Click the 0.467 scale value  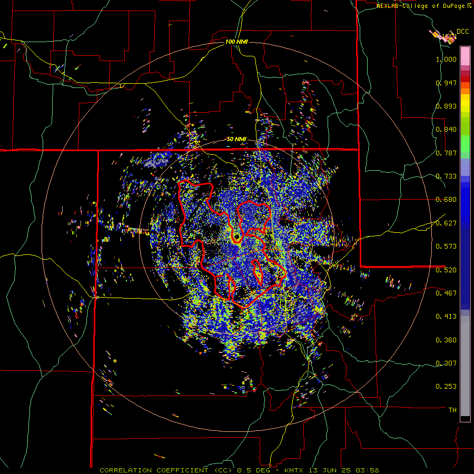click(446, 293)
